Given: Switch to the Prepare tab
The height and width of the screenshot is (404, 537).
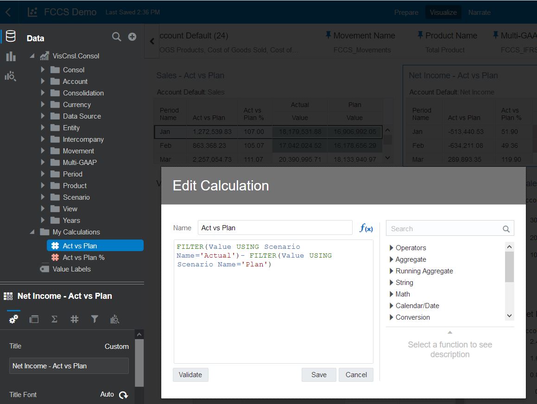Looking at the screenshot, I should (x=406, y=13).
